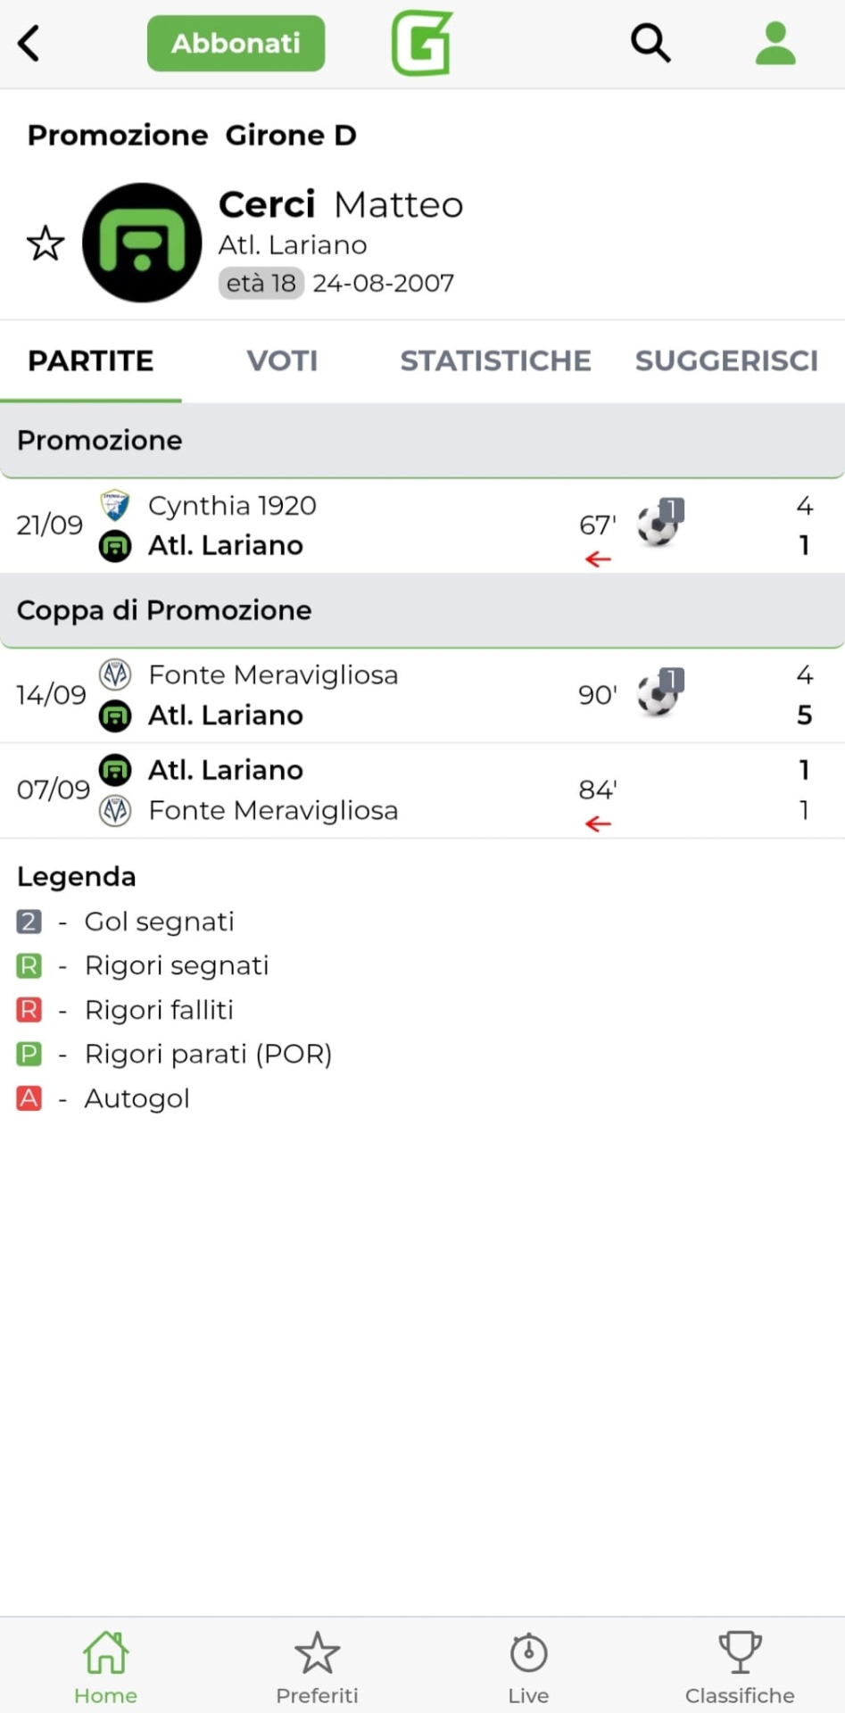Click the Abbonati button
The image size is (845, 1713).
pyautogui.click(x=236, y=43)
